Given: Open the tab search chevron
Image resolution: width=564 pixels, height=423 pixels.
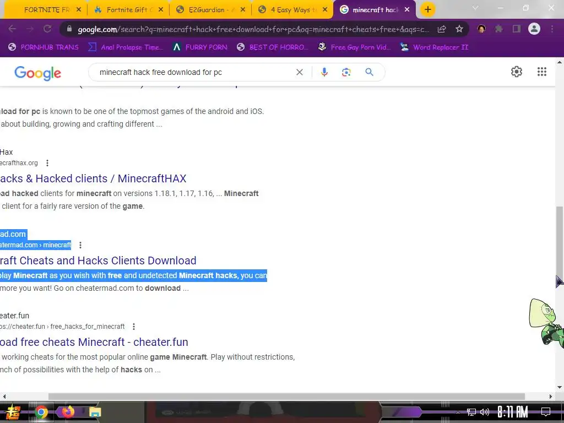Looking at the screenshot, I should pos(475,8).
